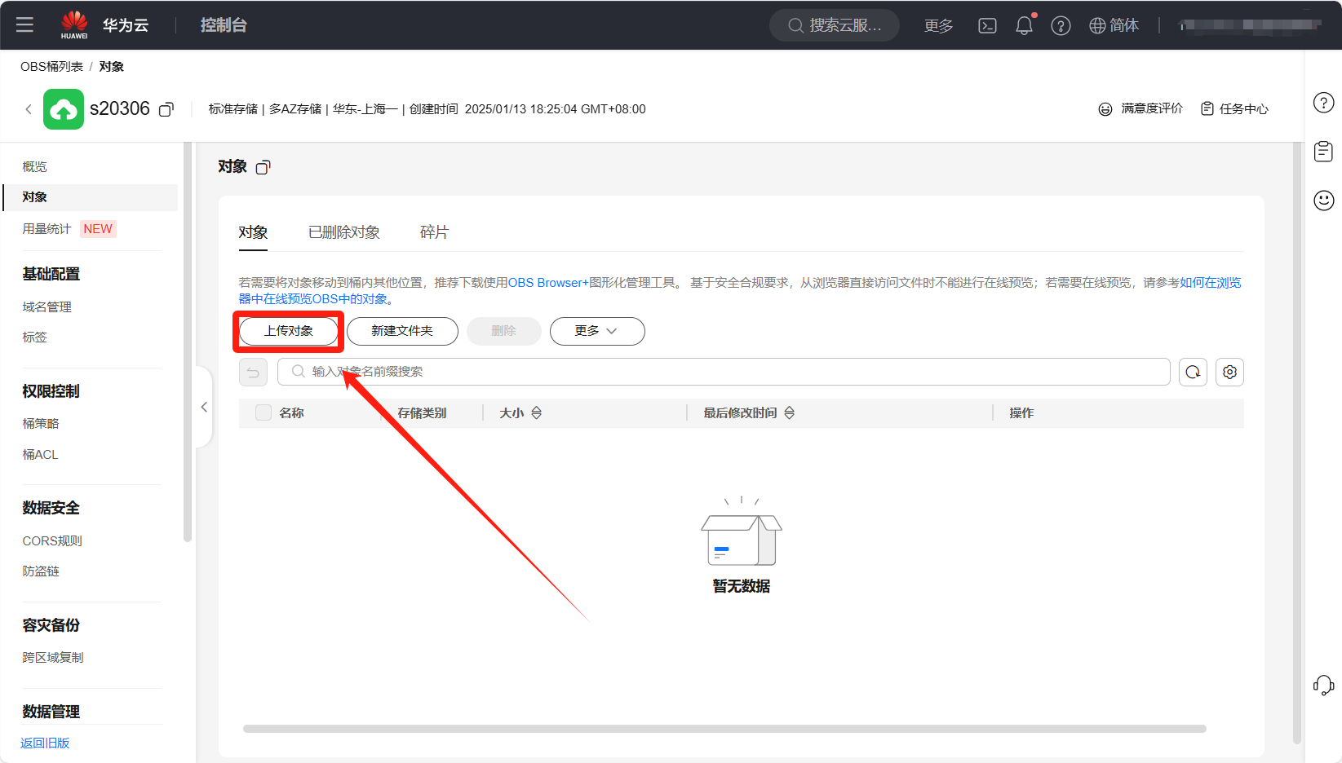The width and height of the screenshot is (1342, 763).
Task: Expand the 更多 dropdown button
Action: [x=596, y=331]
